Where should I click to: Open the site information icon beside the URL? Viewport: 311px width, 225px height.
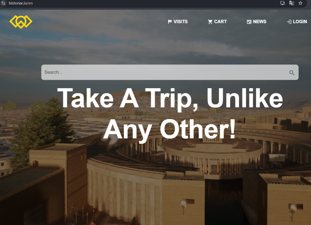click(3, 3)
